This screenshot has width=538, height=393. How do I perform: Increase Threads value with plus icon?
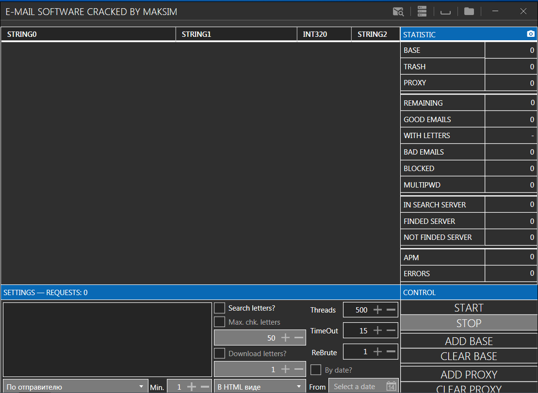[x=377, y=310]
